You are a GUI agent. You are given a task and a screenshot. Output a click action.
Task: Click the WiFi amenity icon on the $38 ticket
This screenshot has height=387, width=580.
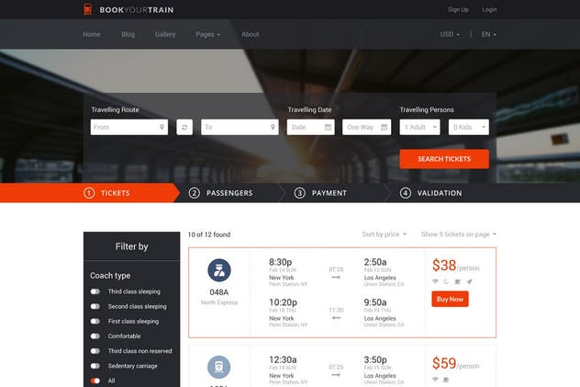pyautogui.click(x=435, y=281)
